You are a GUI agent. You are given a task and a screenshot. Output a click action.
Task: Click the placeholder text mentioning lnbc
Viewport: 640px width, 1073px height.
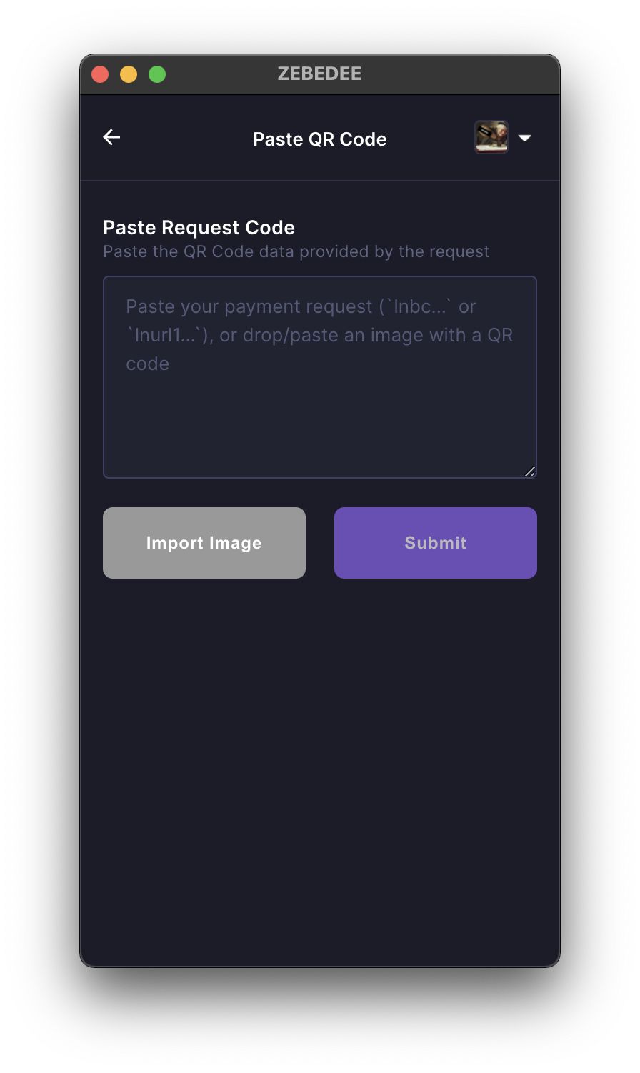301,307
